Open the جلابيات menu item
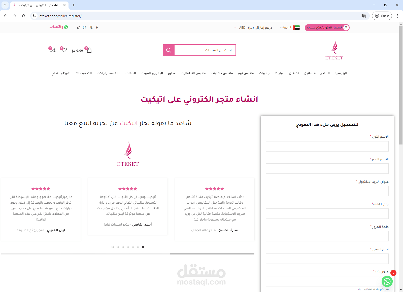 (264, 73)
